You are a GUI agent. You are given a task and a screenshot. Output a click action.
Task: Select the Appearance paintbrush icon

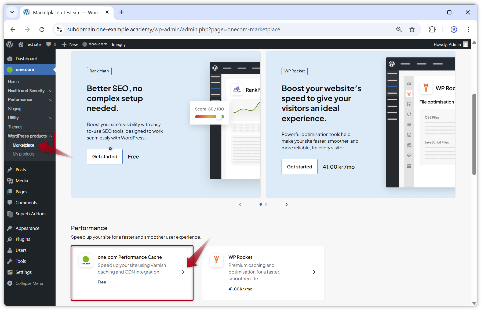pyautogui.click(x=10, y=228)
